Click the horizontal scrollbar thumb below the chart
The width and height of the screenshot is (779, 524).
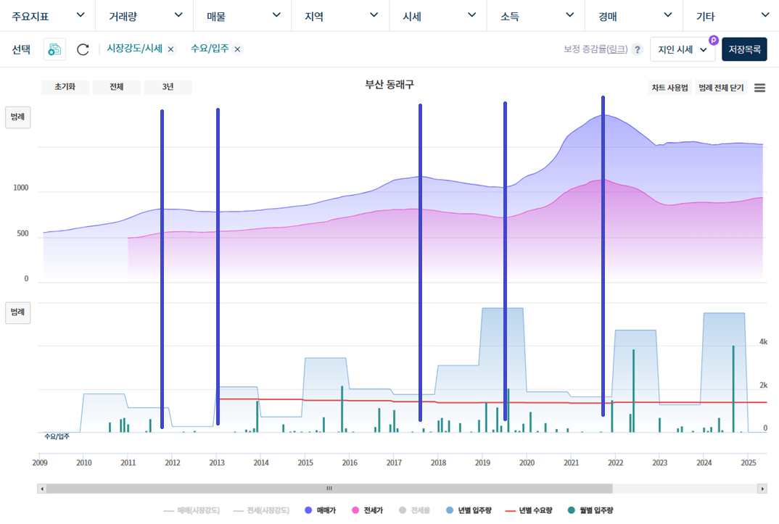tap(329, 488)
